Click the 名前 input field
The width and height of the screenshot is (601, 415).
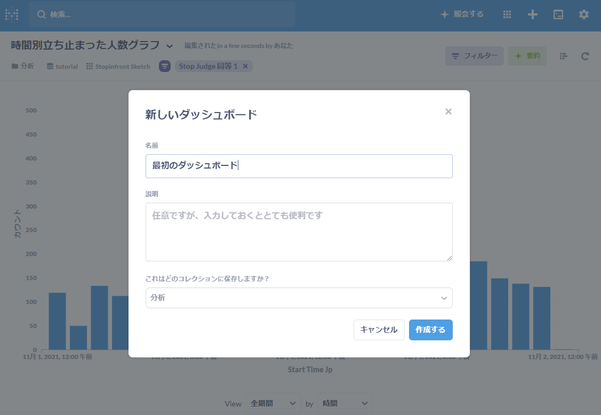[x=299, y=166]
